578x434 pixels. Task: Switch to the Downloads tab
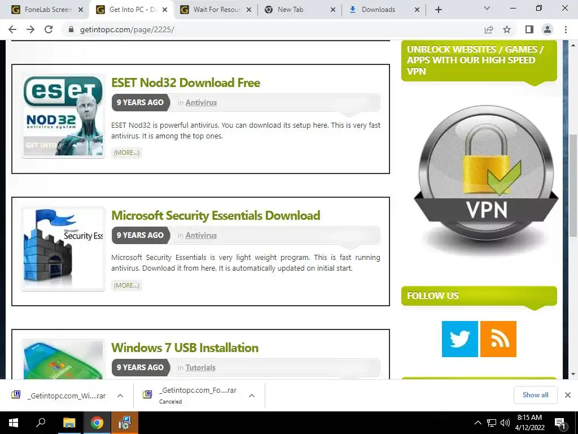382,10
